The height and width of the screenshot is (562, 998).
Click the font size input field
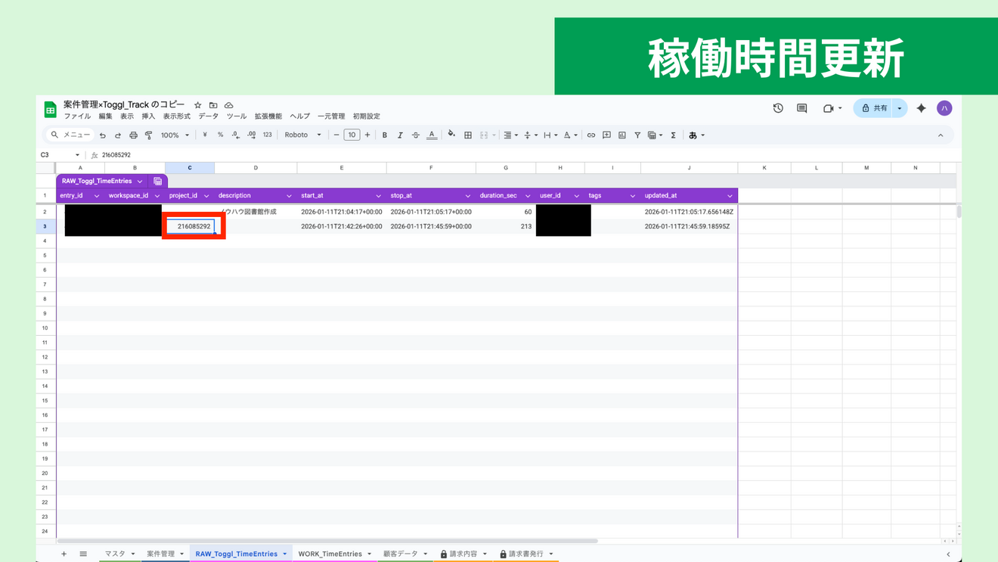pos(352,135)
